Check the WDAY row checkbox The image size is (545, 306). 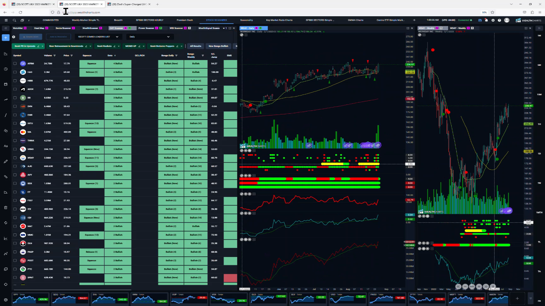15,158
